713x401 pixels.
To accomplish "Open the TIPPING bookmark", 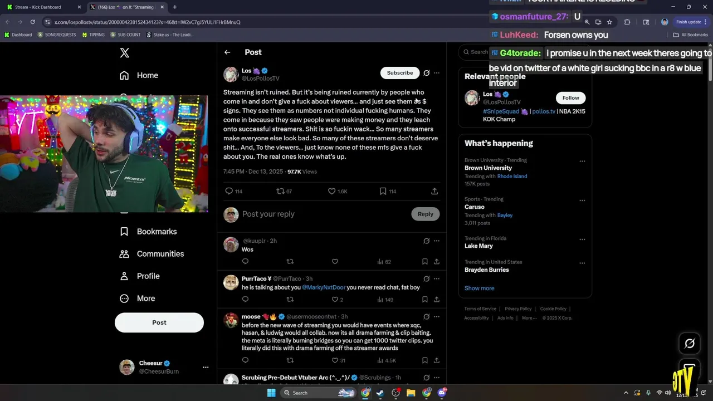I will [93, 35].
